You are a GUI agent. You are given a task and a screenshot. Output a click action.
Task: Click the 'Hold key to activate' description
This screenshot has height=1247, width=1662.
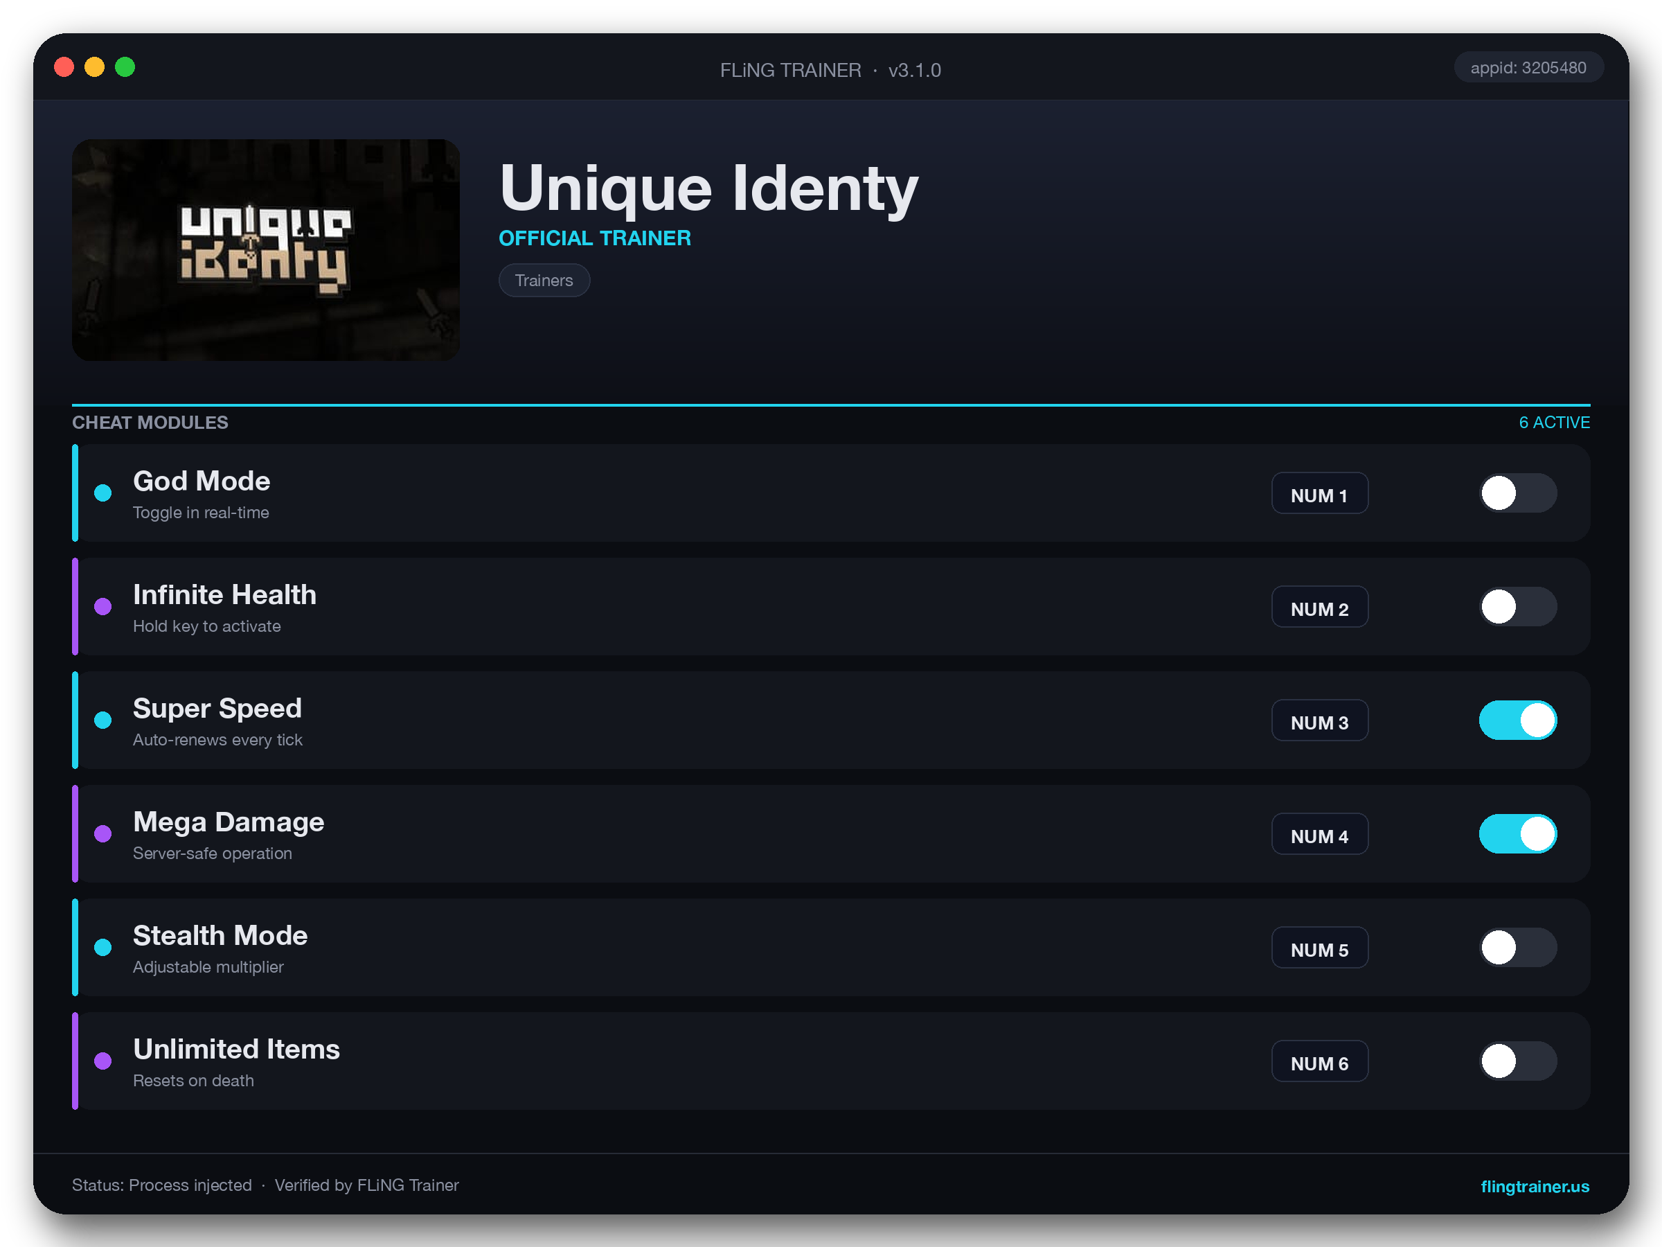[206, 626]
